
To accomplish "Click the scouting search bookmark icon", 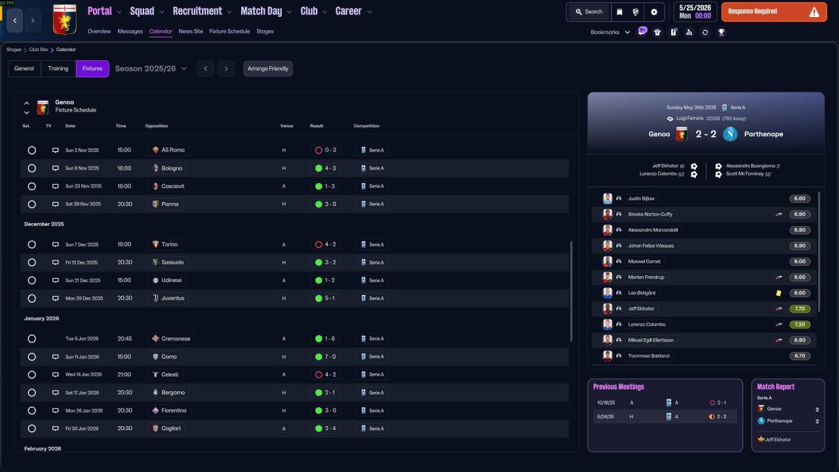I will (689, 32).
